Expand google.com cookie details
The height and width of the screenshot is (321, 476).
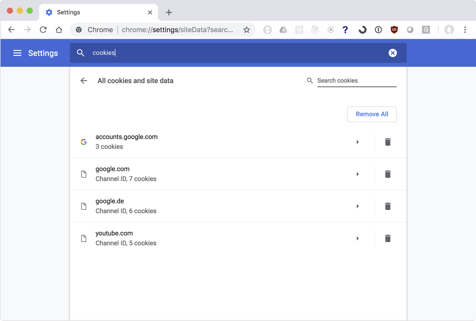(357, 174)
